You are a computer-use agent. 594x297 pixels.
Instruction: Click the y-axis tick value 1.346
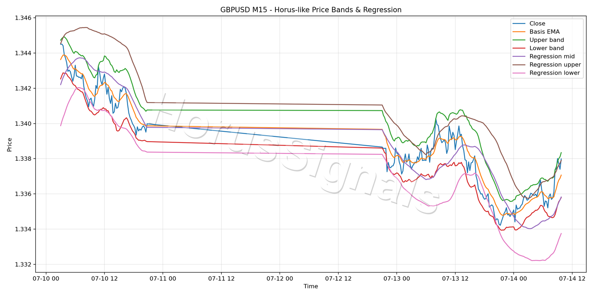click(x=23, y=18)
